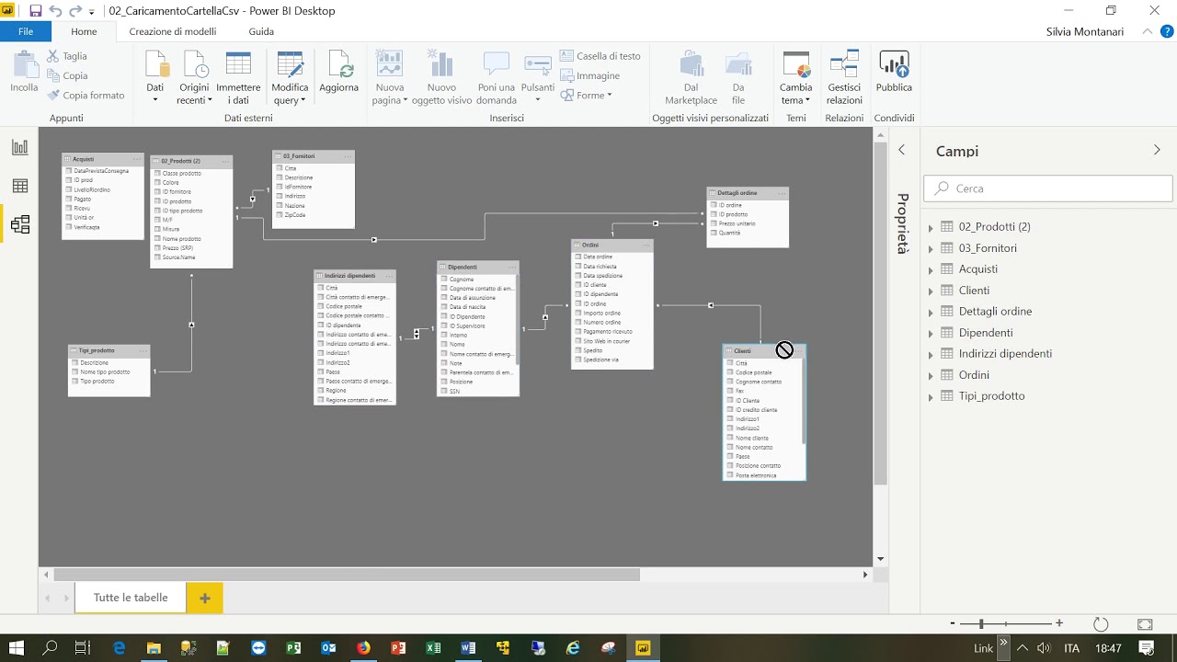The height and width of the screenshot is (662, 1177).
Task: Open options menu of Ordini table
Action: 646,245
